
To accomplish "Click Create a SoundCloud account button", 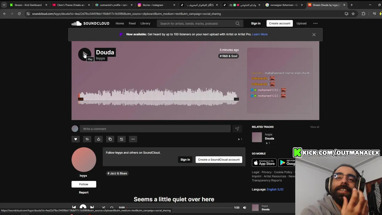I will (219, 159).
